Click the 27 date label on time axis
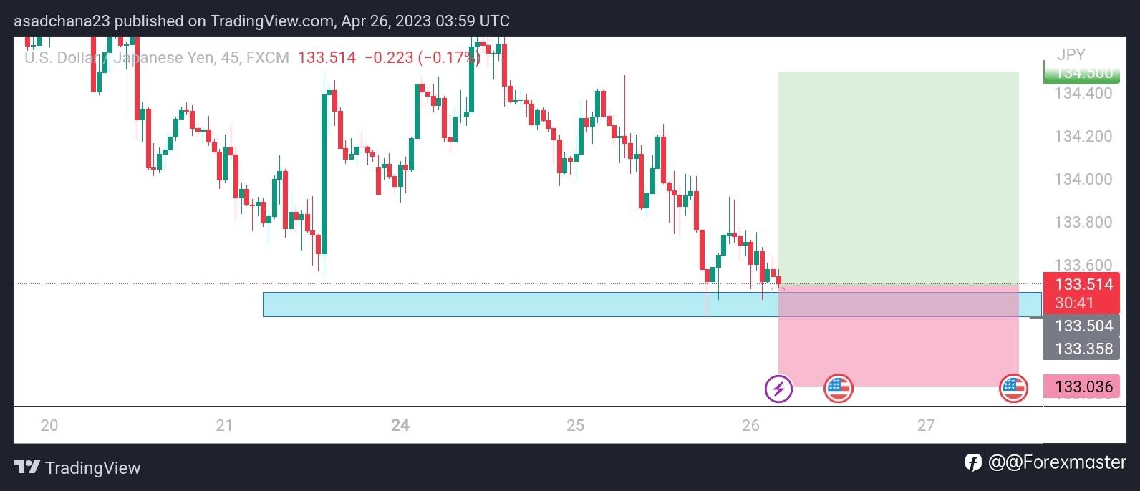Screen dimensions: 1140x491 tap(926, 425)
